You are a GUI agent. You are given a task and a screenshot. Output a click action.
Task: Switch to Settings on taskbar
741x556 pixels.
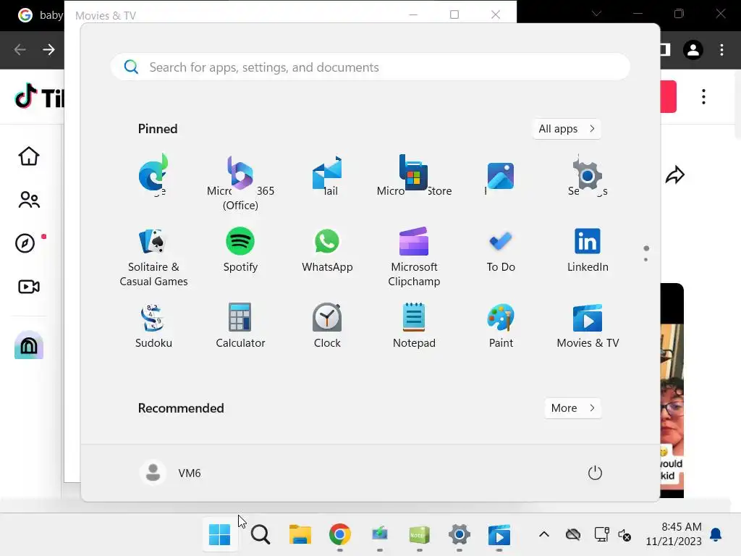(x=460, y=535)
